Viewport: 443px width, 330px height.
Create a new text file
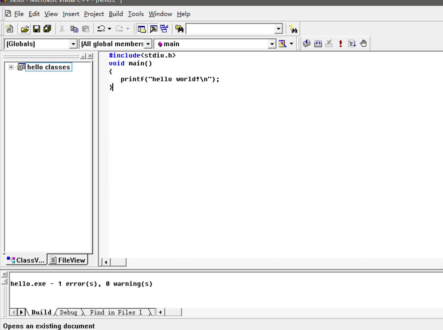(10, 29)
